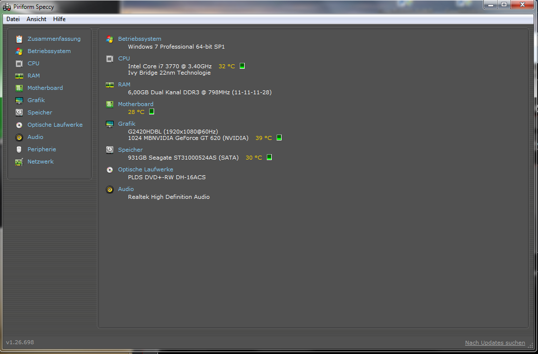The height and width of the screenshot is (354, 538).
Task: Click the Audio speaker icon in sidebar
Action: point(19,137)
